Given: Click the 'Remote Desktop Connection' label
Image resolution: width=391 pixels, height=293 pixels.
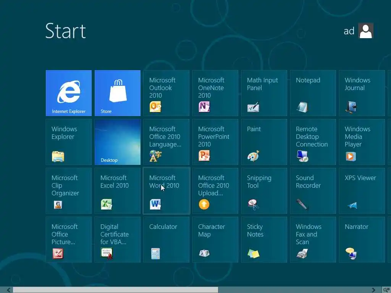Looking at the screenshot, I should click(x=312, y=137).
